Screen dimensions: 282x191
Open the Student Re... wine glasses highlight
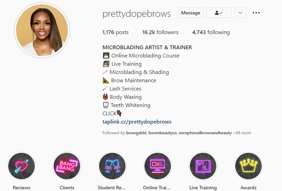(x=112, y=166)
